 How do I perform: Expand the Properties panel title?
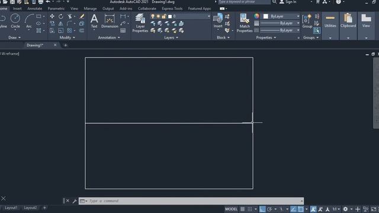tap(266, 37)
